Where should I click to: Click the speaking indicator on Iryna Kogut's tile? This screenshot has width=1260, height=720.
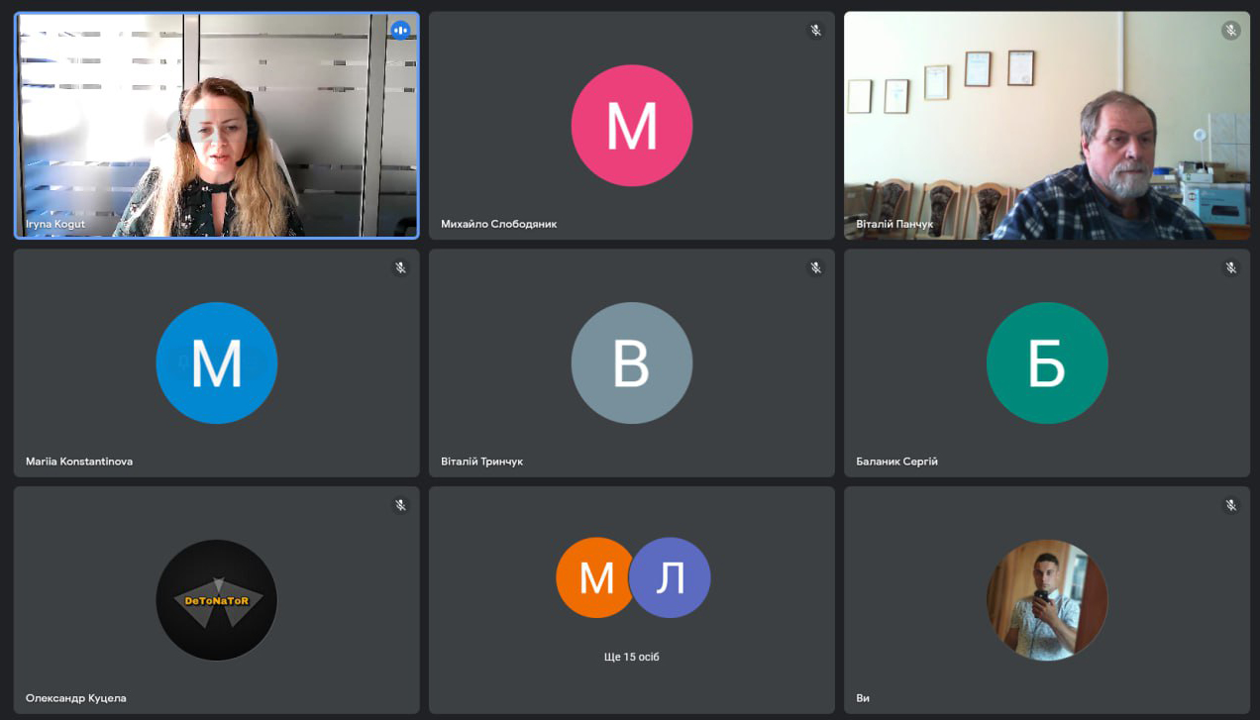[400, 31]
